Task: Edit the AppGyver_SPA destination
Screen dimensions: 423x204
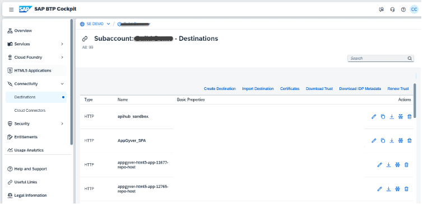Action: coord(374,140)
